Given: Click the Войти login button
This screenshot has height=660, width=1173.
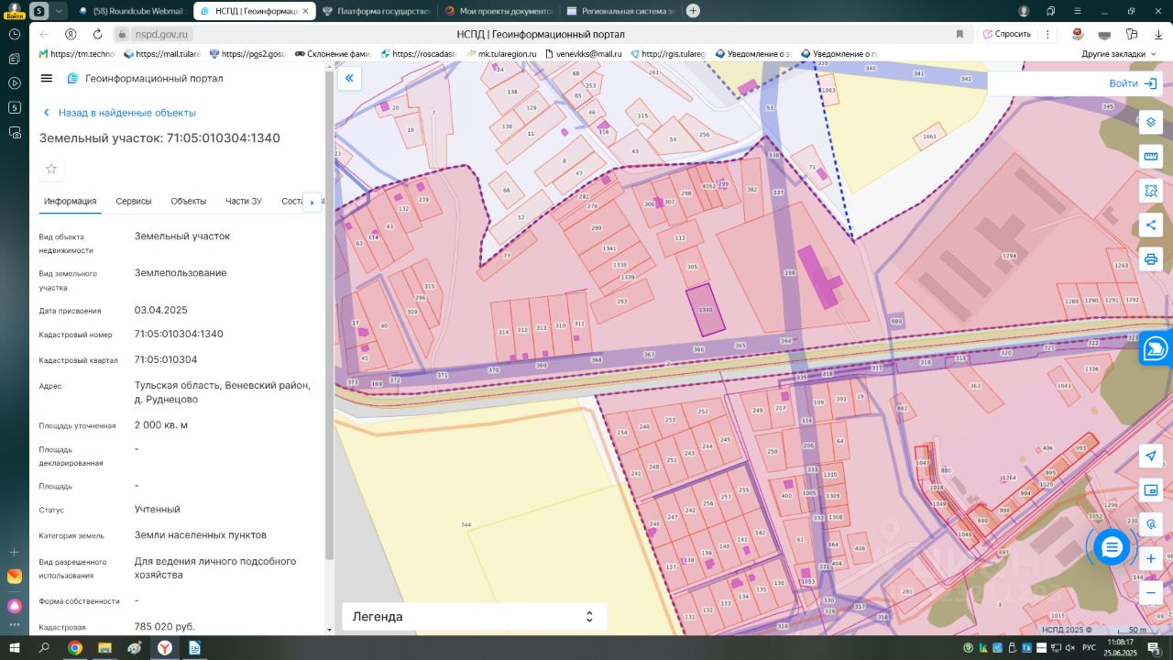Looking at the screenshot, I should tap(1133, 83).
